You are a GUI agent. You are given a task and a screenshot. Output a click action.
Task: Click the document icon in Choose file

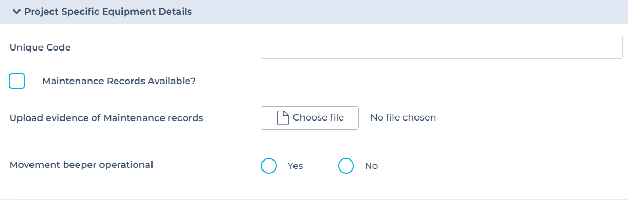tap(283, 118)
